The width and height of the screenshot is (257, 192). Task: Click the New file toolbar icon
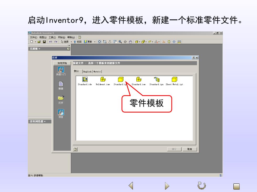pyautogui.click(x=32, y=42)
